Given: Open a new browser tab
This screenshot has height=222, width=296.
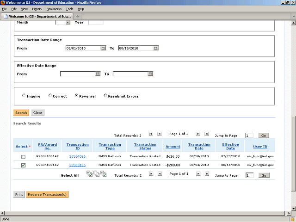Looking at the screenshot, I should [78, 17].
